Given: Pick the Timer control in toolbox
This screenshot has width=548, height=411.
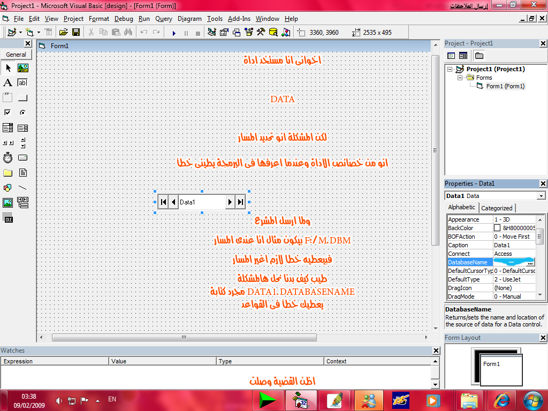Looking at the screenshot, I should (7, 158).
